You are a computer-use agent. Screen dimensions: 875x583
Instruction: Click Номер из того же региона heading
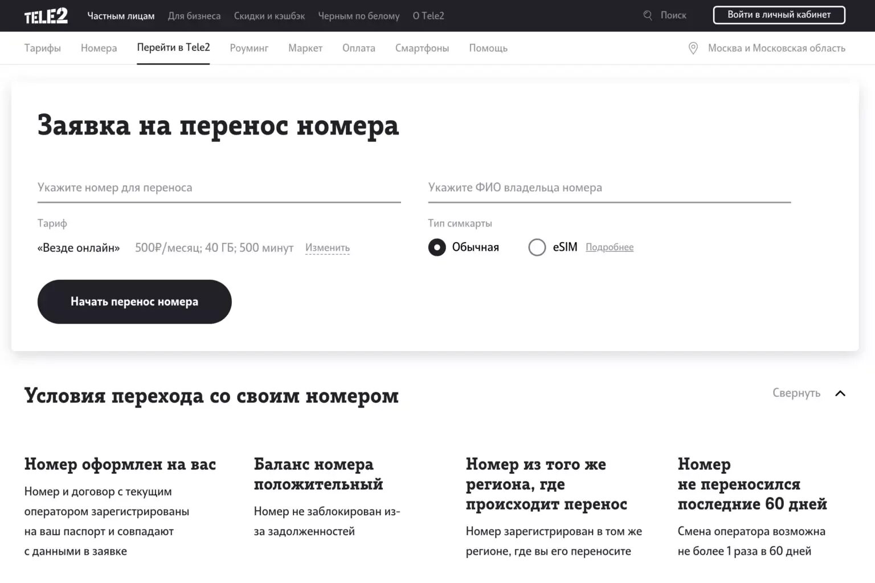pos(546,484)
